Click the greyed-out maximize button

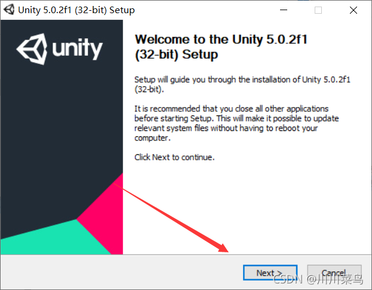[318, 10]
